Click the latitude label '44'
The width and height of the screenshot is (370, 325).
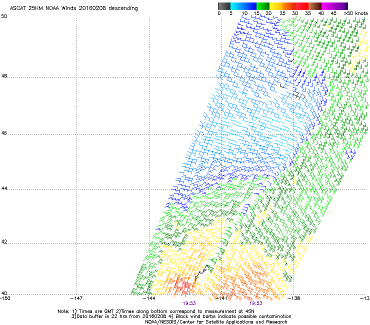(4, 188)
